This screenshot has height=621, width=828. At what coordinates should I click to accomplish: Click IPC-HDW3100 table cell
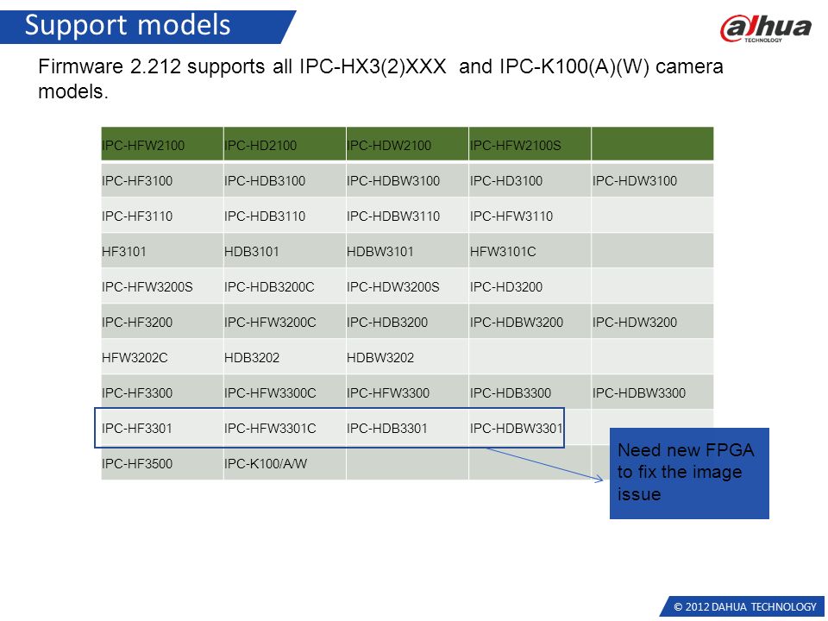coord(652,180)
